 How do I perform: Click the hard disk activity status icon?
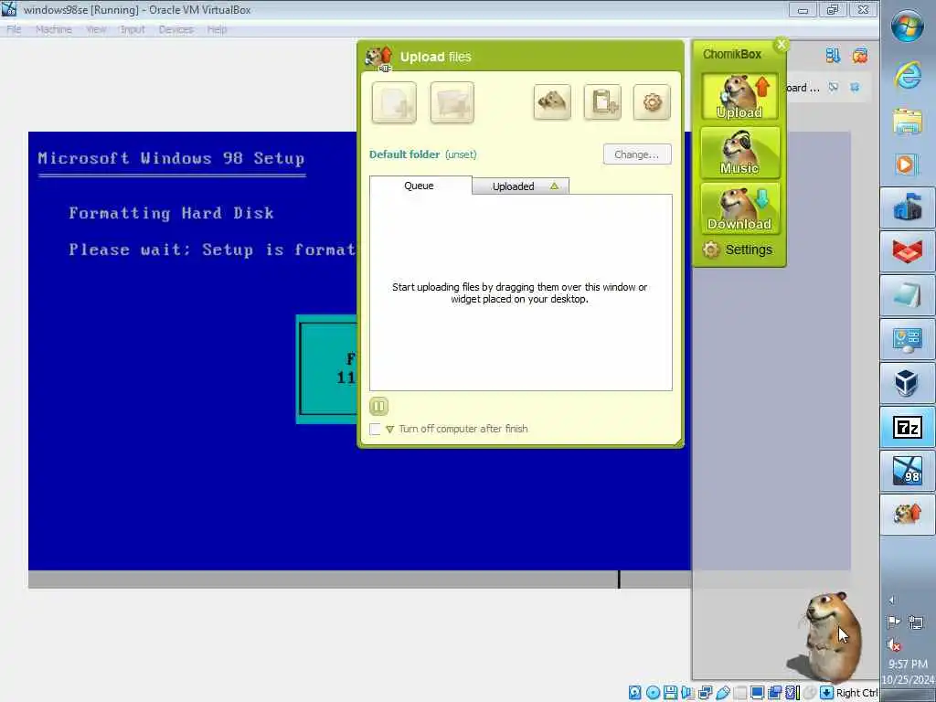(x=635, y=693)
